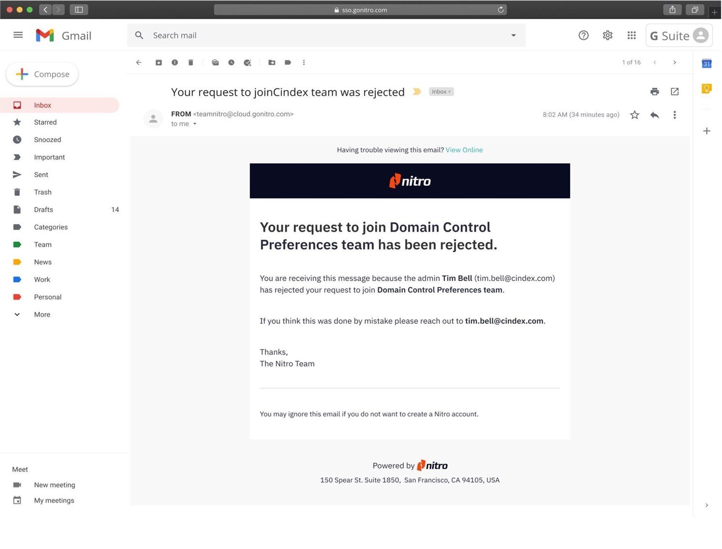Viewport: 722px width, 549px height.
Task: Toggle the yellow importance marker by subject
Action: (x=417, y=92)
